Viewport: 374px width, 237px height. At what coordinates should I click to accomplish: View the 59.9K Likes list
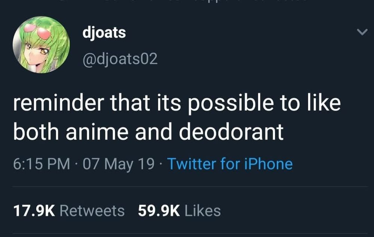(x=180, y=211)
